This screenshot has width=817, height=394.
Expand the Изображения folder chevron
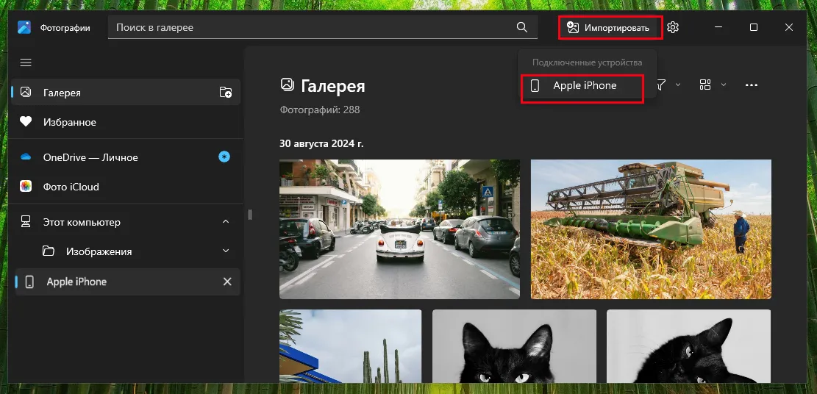click(x=226, y=251)
